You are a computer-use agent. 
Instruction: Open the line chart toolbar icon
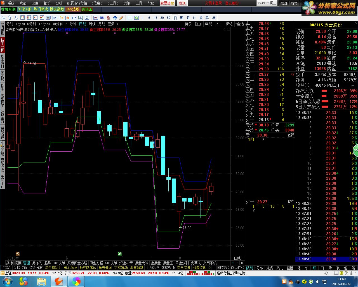(35, 18)
